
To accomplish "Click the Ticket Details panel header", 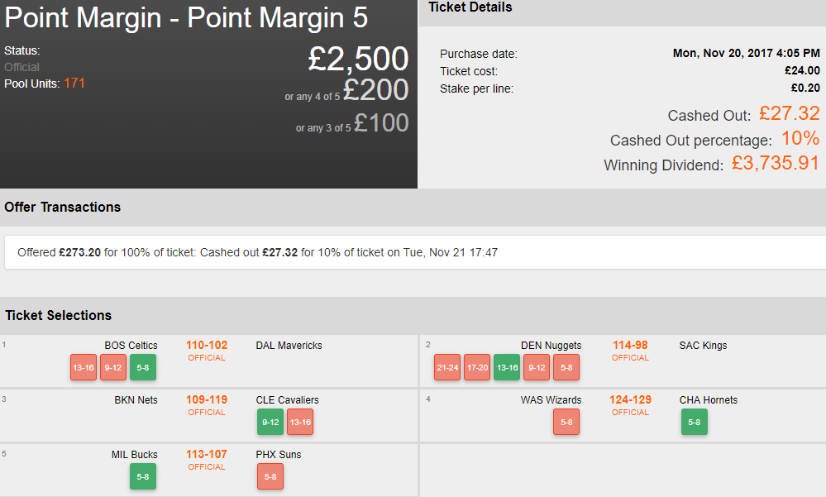I will click(470, 7).
